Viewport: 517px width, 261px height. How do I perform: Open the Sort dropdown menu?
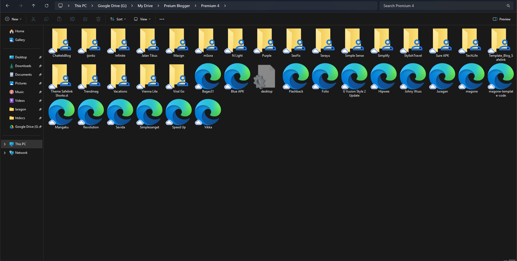click(x=118, y=19)
